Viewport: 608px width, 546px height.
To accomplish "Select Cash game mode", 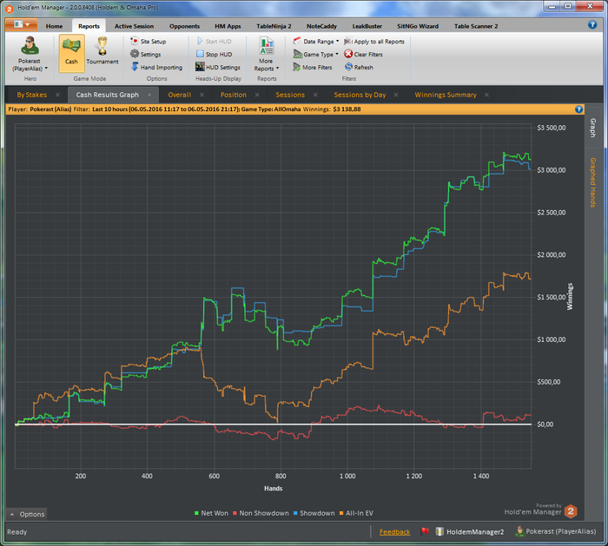I will 72,53.
